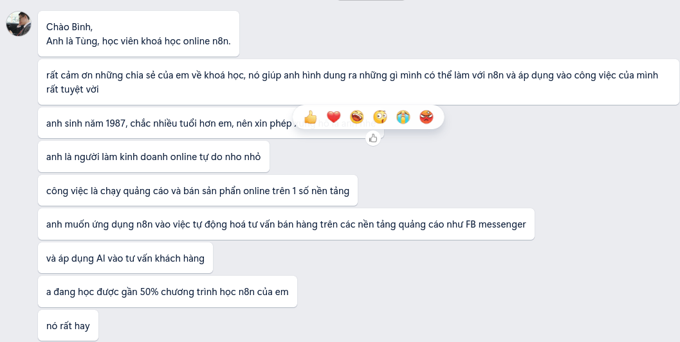React with the laughing face emoji
Image resolution: width=680 pixels, height=342 pixels.
357,117
